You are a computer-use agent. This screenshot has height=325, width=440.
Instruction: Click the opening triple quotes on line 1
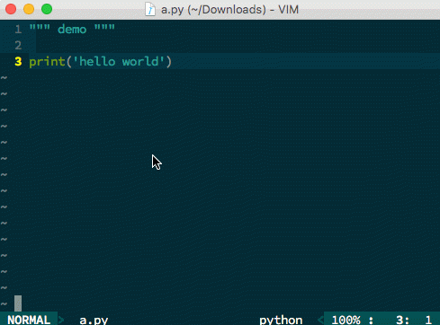40,27
